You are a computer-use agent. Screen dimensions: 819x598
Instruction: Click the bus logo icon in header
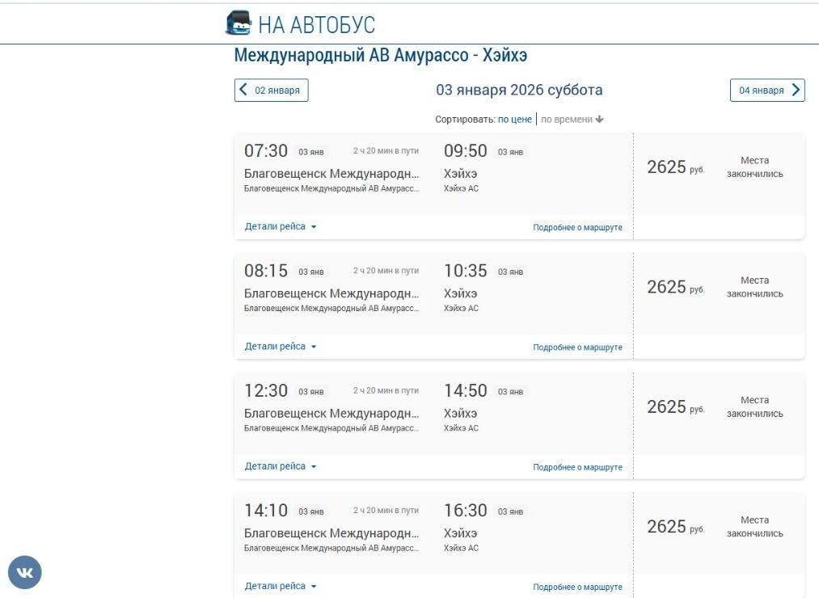click(x=239, y=23)
